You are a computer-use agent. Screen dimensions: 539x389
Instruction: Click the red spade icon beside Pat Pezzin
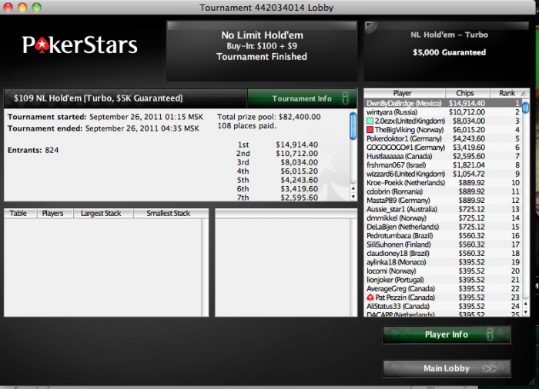(x=370, y=298)
